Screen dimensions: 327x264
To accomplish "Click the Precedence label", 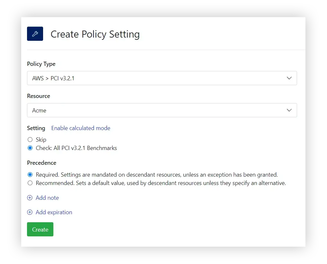I will 42,163.
